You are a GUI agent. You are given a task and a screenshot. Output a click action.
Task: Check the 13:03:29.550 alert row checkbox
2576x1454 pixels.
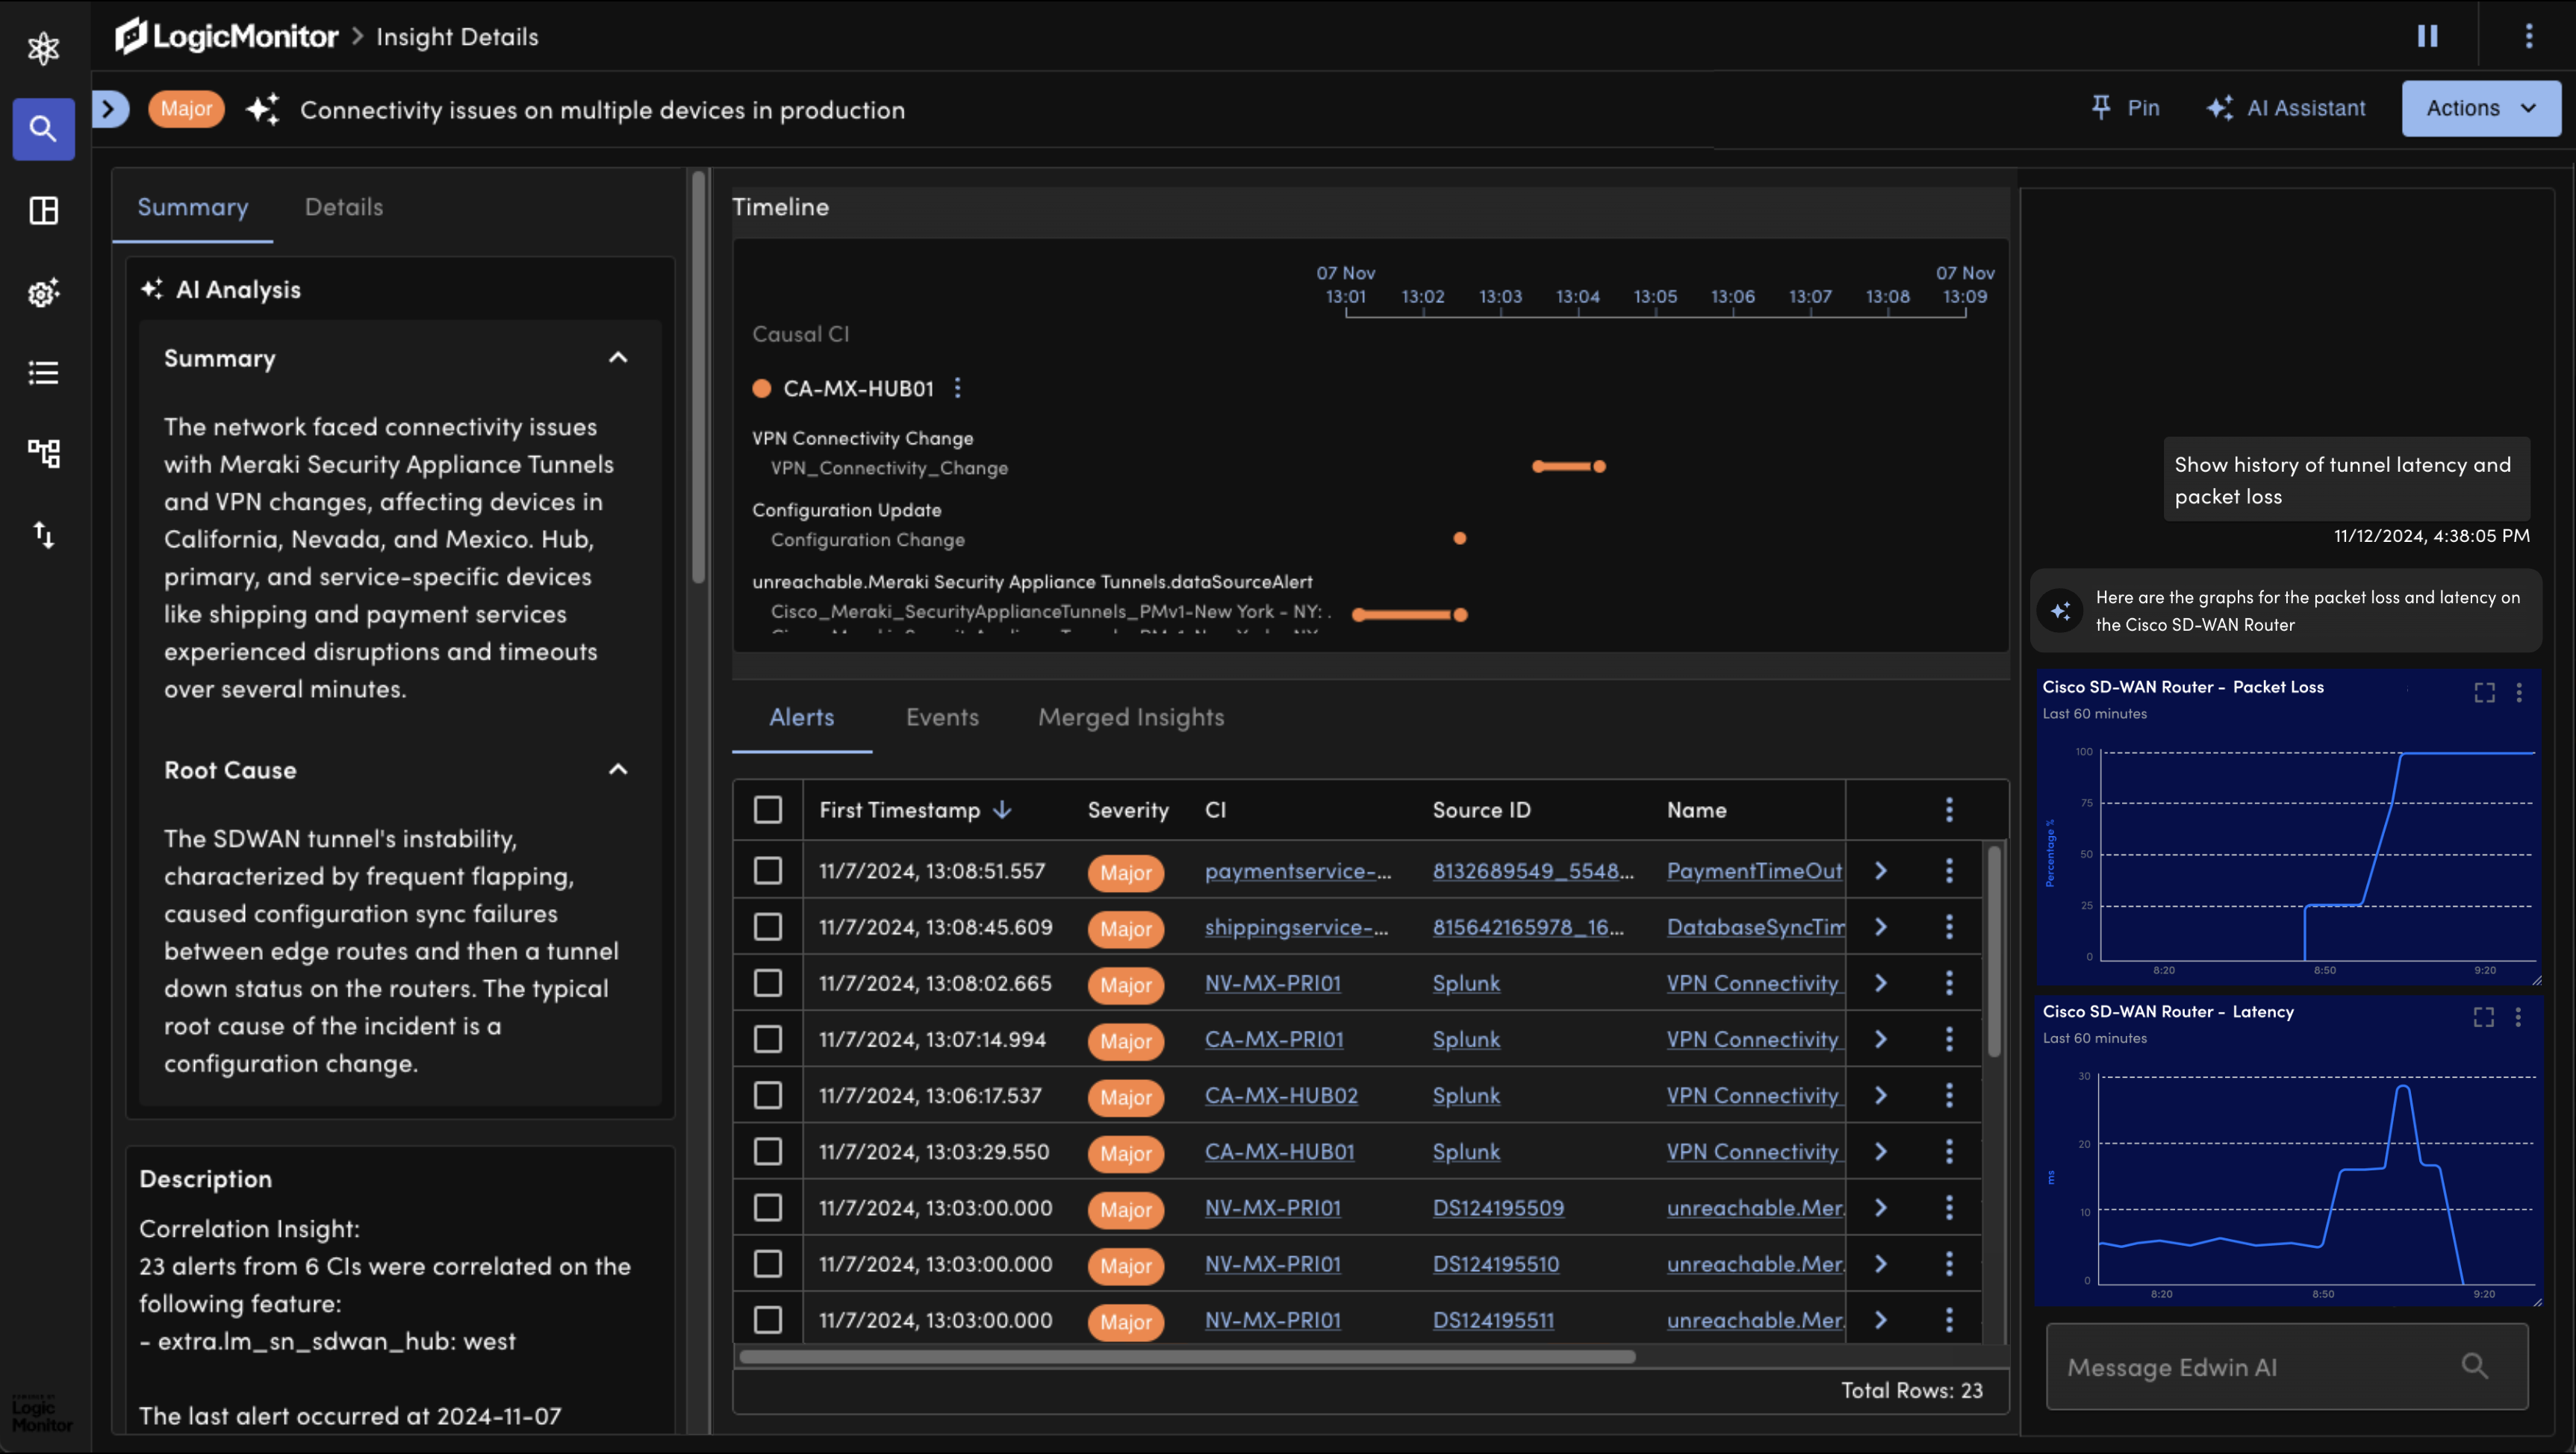coord(768,1152)
